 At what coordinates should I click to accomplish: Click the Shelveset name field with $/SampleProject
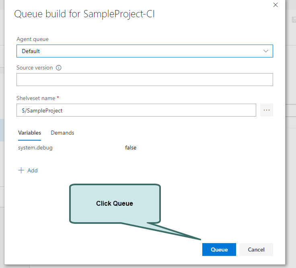pyautogui.click(x=136, y=110)
